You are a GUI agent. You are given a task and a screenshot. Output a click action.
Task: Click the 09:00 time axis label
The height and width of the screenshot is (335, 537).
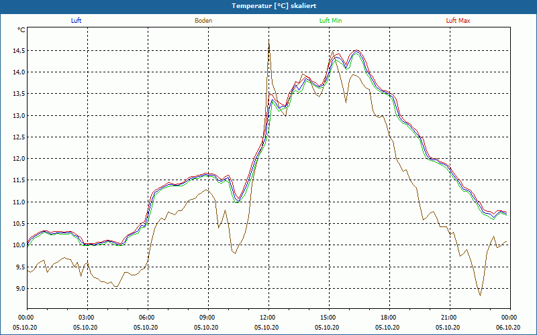[x=208, y=318]
